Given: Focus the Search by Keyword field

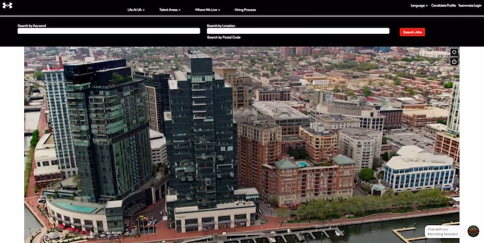Looking at the screenshot, I should coord(109,31).
